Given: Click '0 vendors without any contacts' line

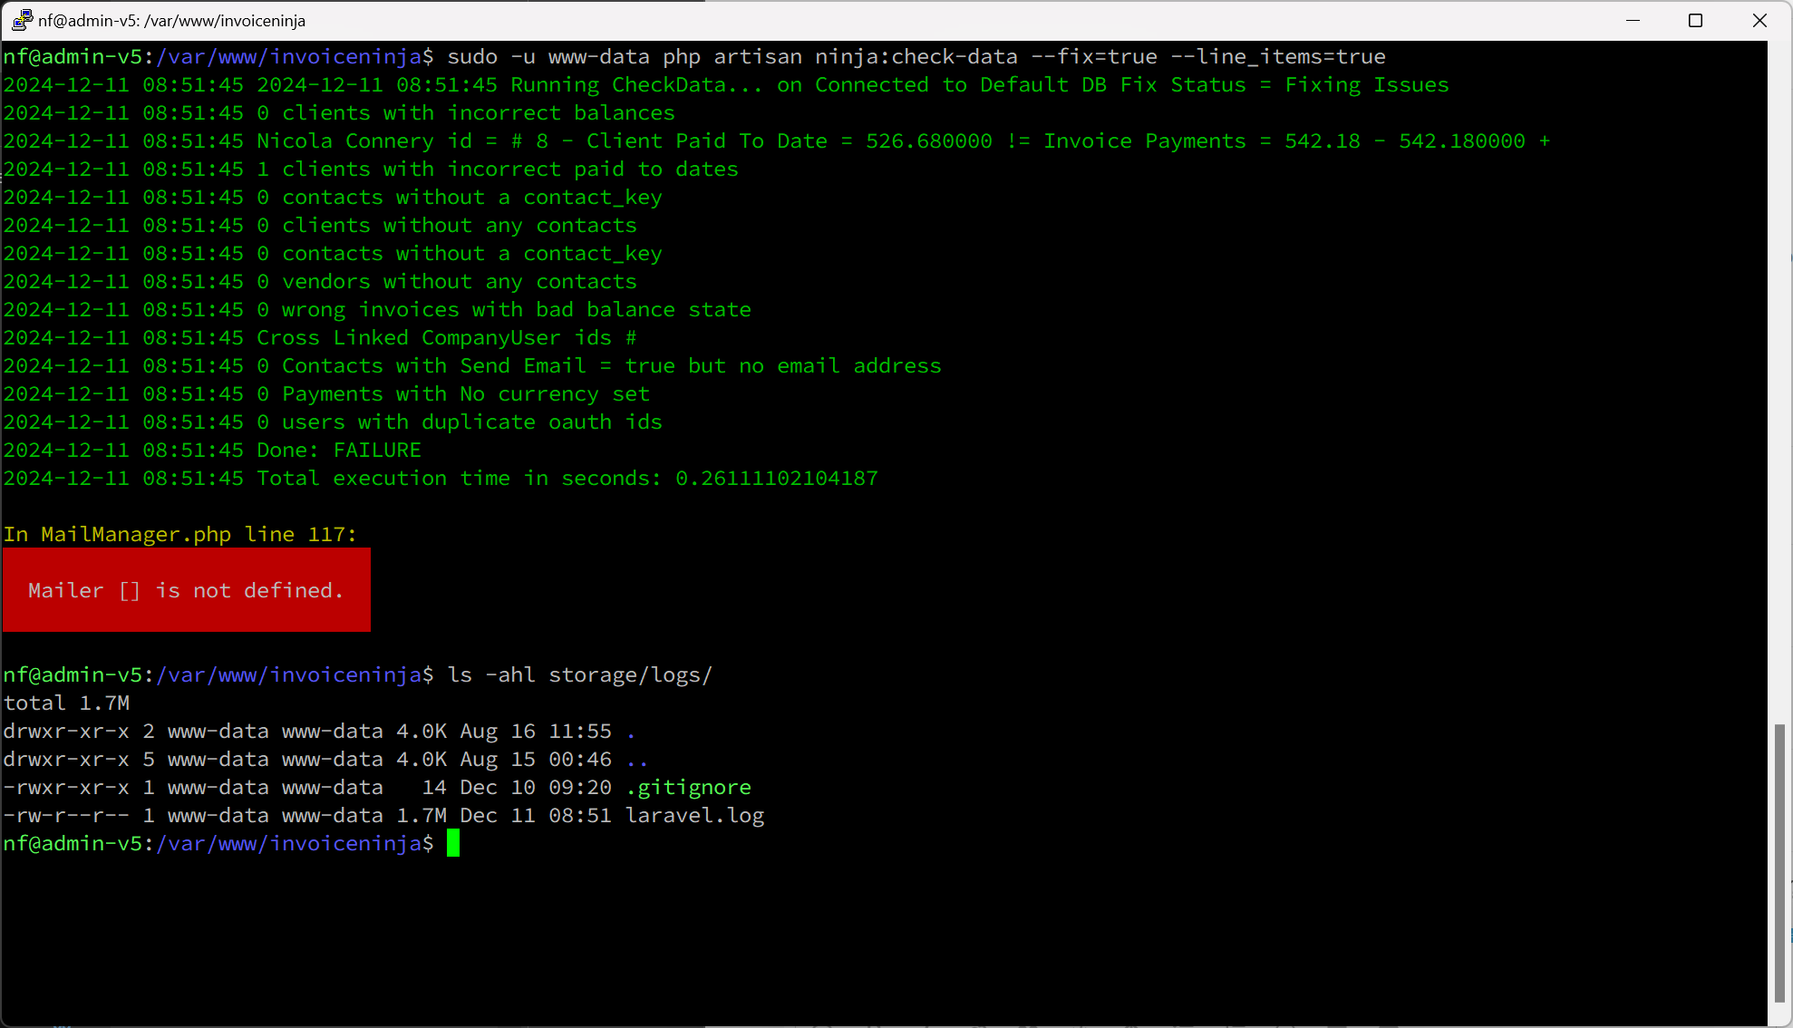Looking at the screenshot, I should pyautogui.click(x=320, y=281).
